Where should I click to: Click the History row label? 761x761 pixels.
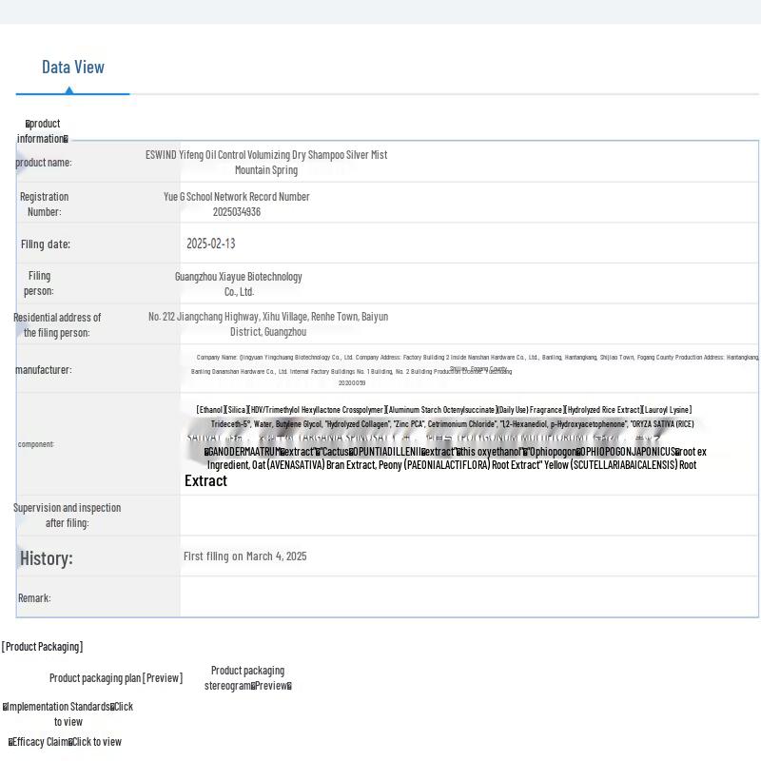[46, 558]
